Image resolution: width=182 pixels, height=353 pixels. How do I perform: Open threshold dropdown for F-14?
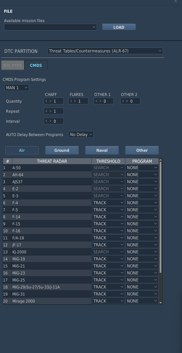pyautogui.click(x=108, y=217)
